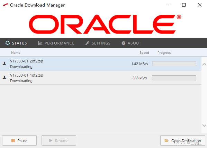Image resolution: width=207 pixels, height=148 pixels.
Task: Click the 1.42 MB/s speed value
Action: click(139, 64)
